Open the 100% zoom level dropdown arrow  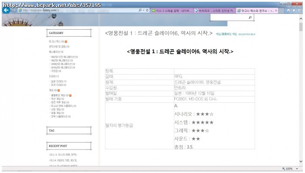tap(297, 169)
